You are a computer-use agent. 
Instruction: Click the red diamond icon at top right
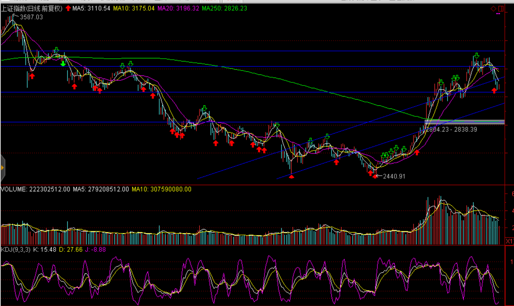[x=493, y=9]
